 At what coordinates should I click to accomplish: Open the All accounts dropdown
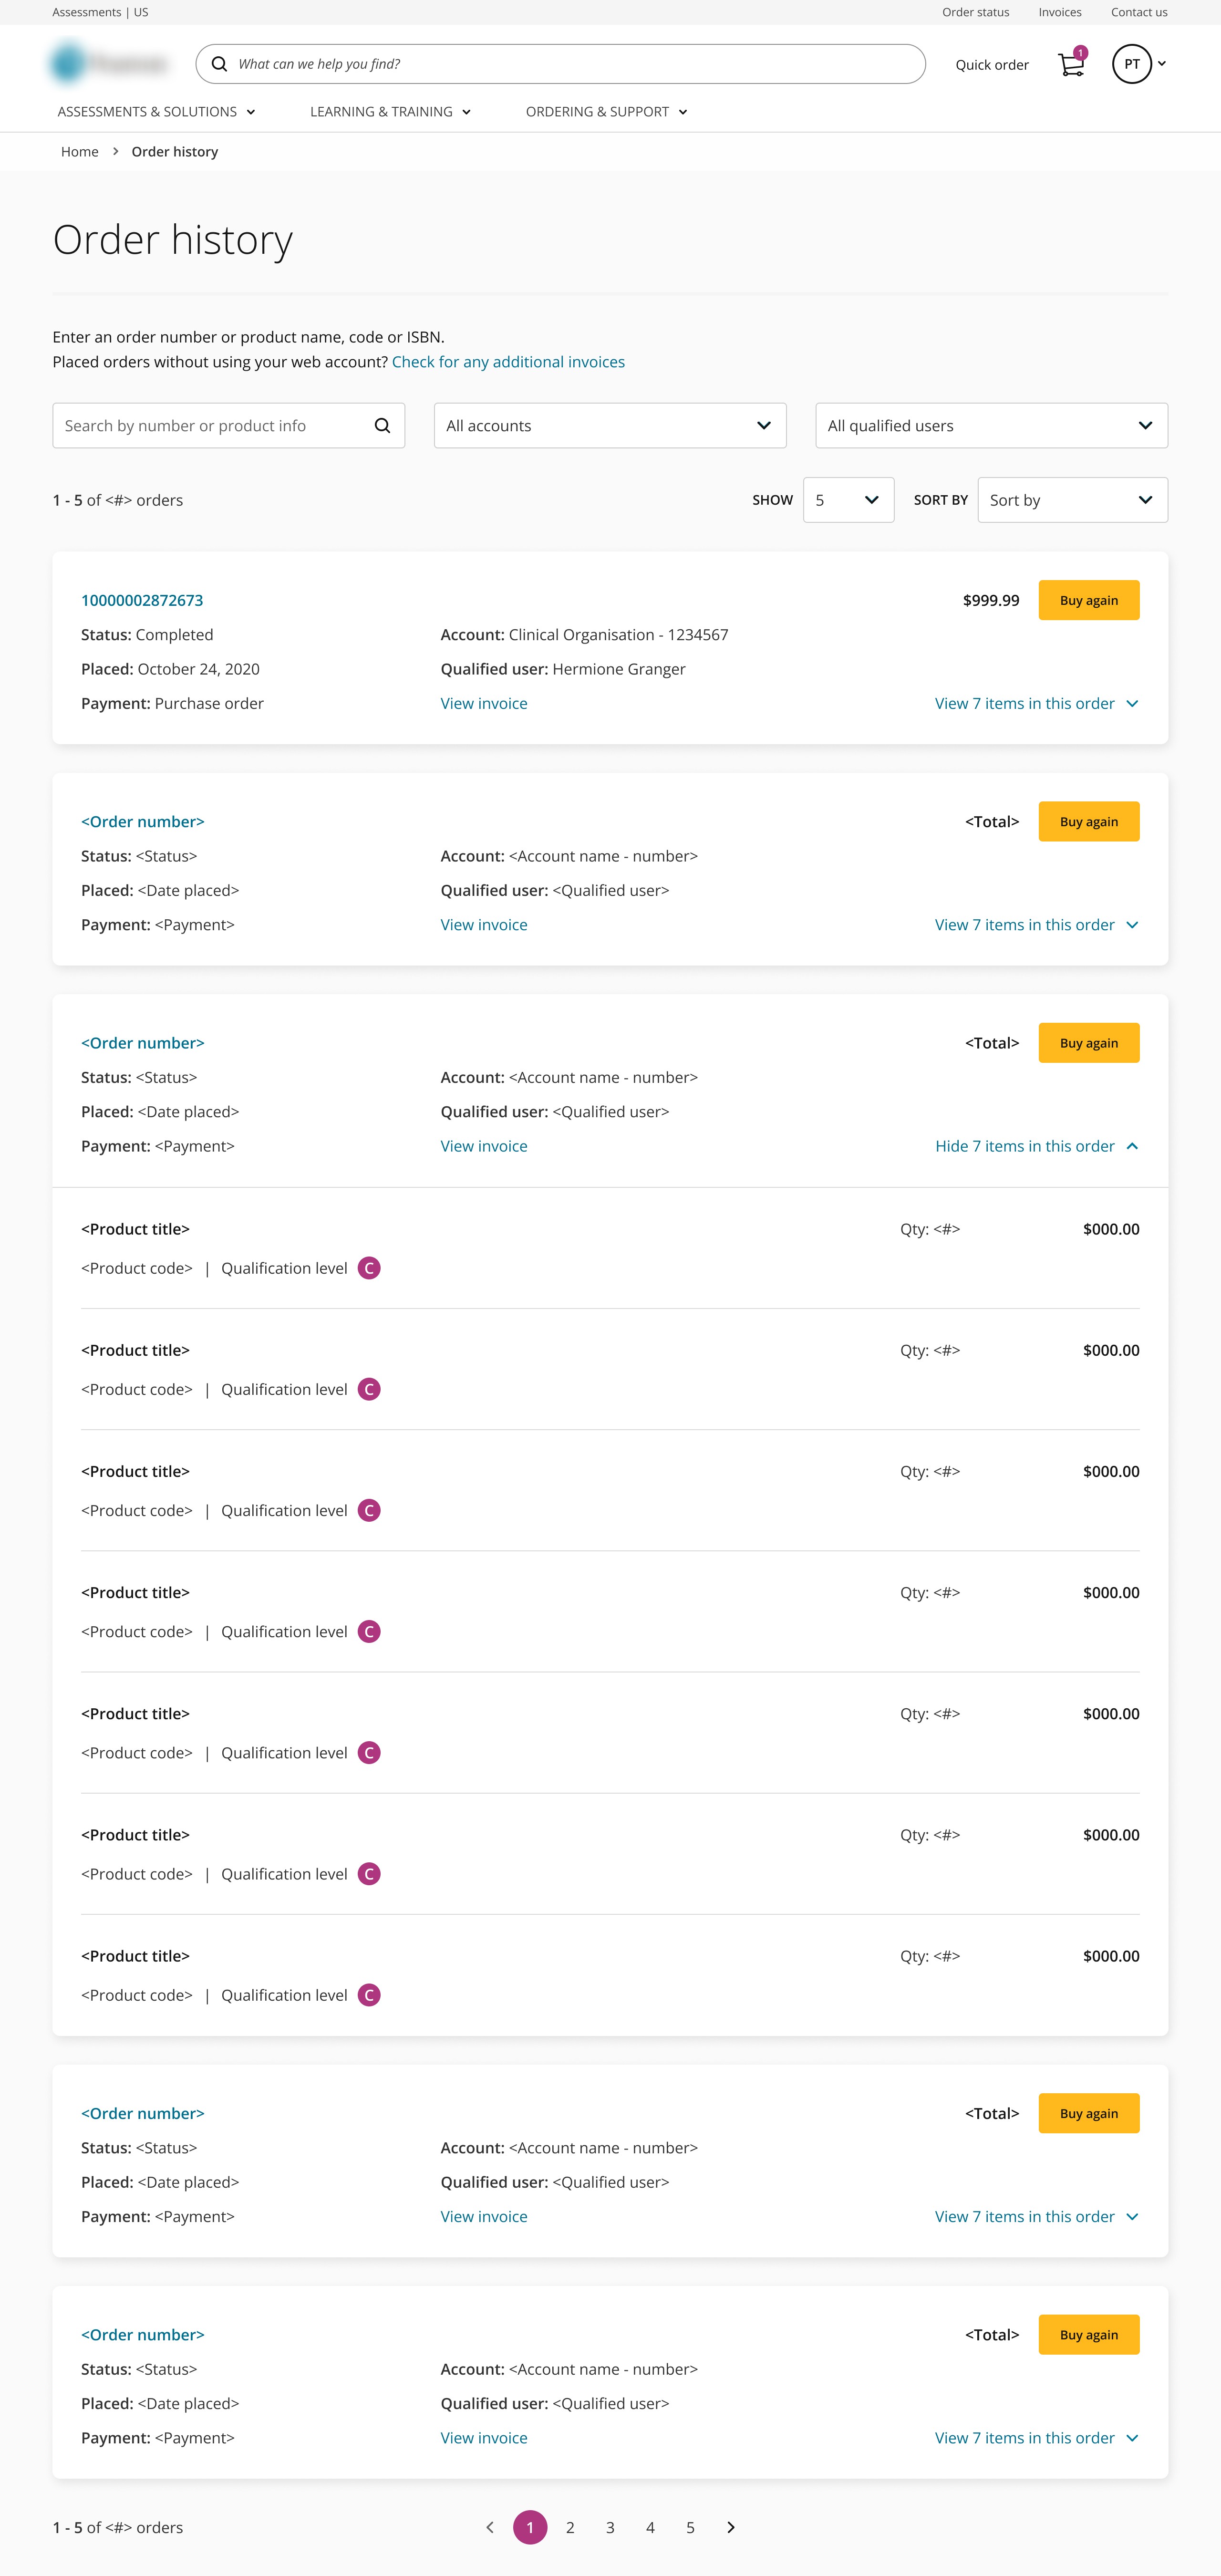point(609,426)
